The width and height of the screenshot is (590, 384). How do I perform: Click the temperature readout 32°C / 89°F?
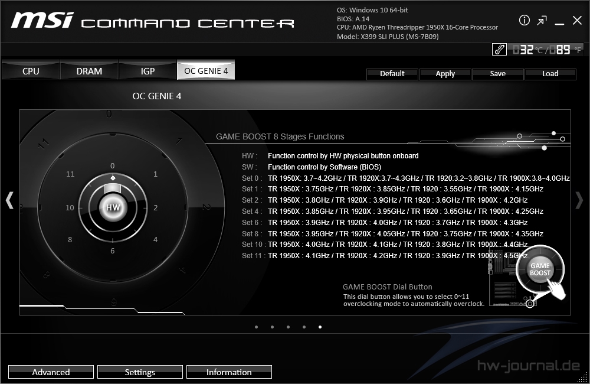tap(546, 50)
